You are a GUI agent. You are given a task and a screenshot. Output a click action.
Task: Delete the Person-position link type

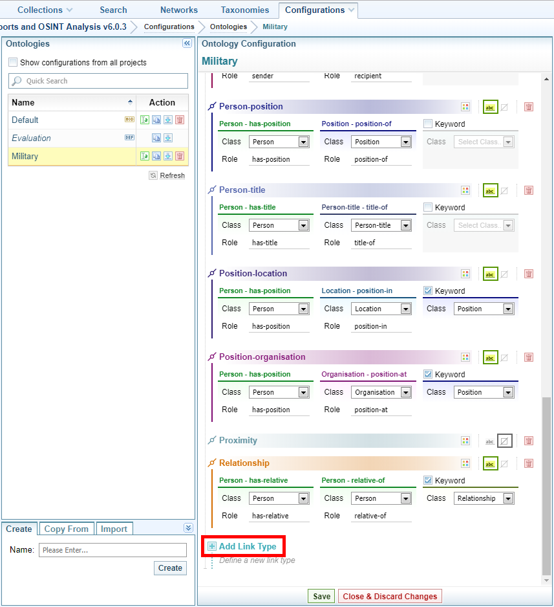pyautogui.click(x=529, y=107)
